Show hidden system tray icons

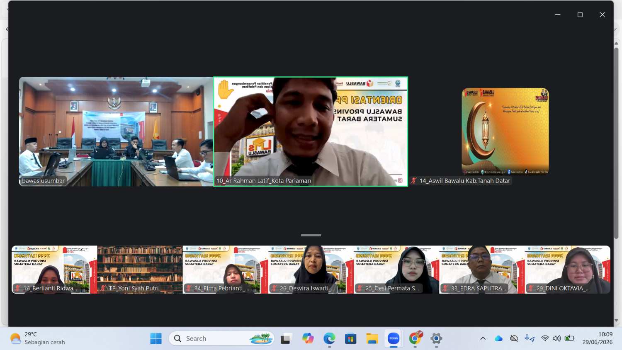(483, 338)
